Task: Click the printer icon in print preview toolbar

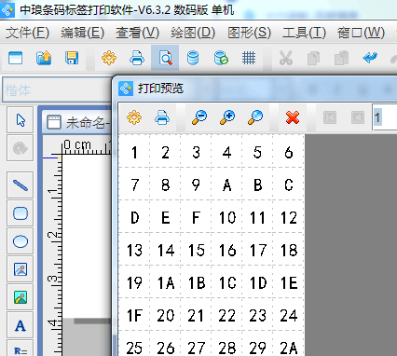Action: point(162,117)
